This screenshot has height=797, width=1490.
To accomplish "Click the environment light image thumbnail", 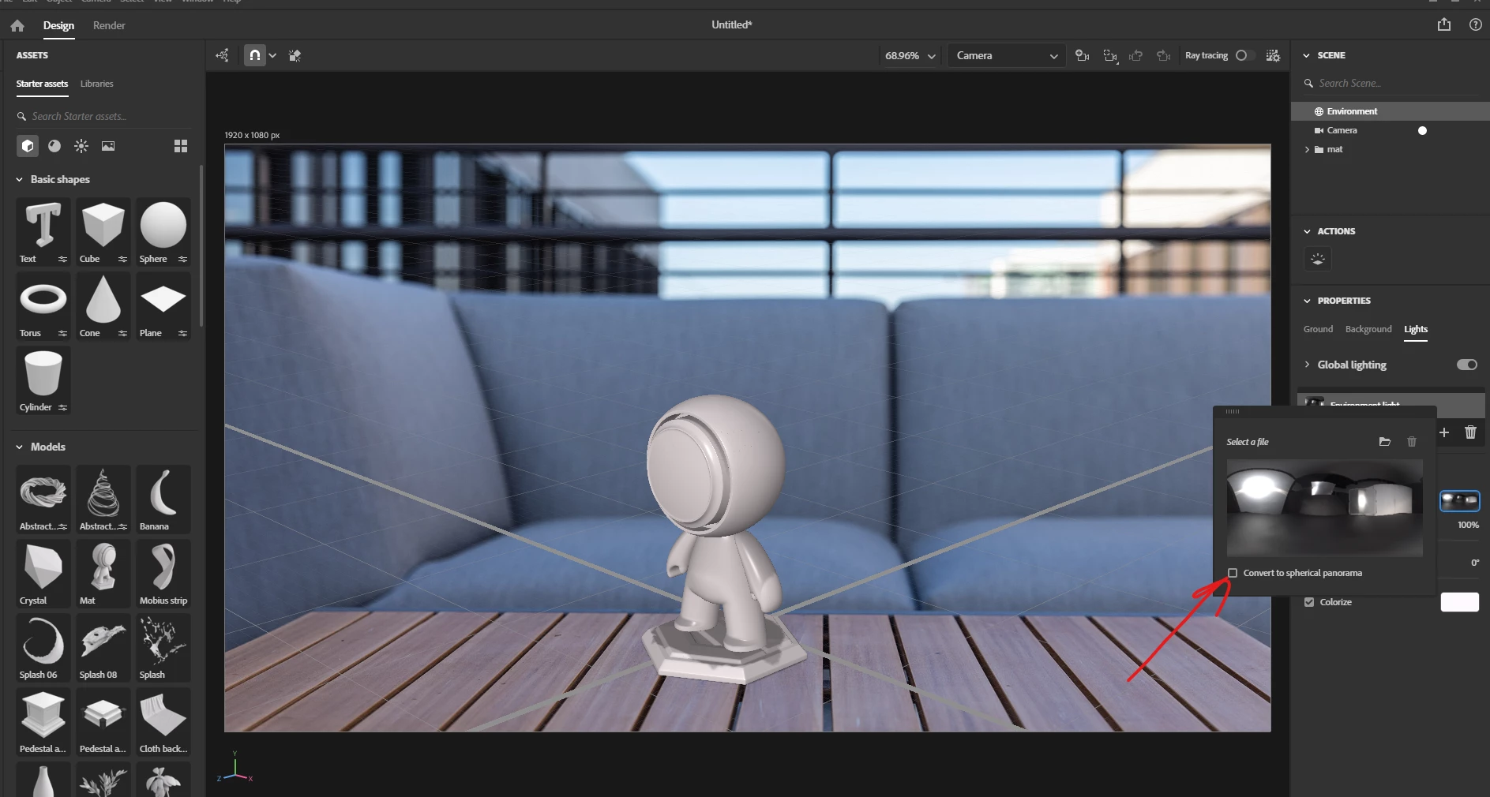I will click(1459, 501).
